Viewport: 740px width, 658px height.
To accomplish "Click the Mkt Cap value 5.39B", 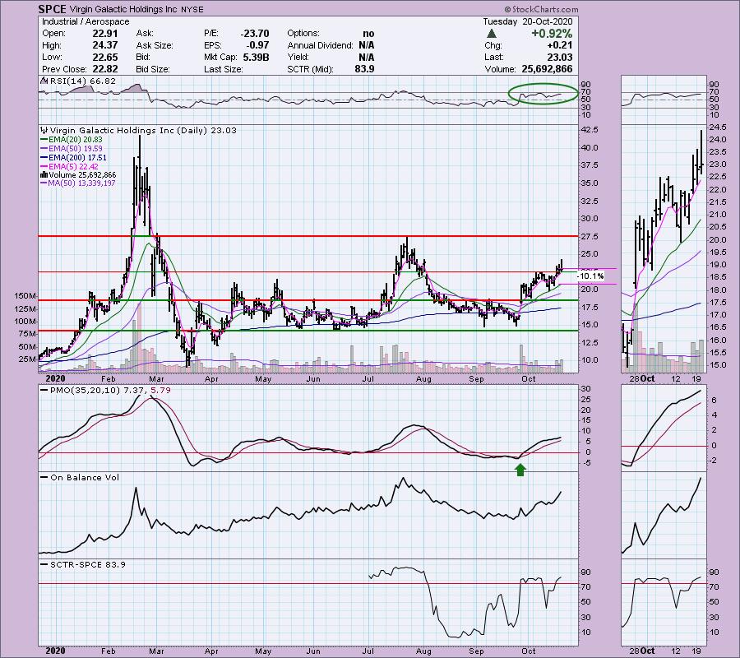I will 257,57.
